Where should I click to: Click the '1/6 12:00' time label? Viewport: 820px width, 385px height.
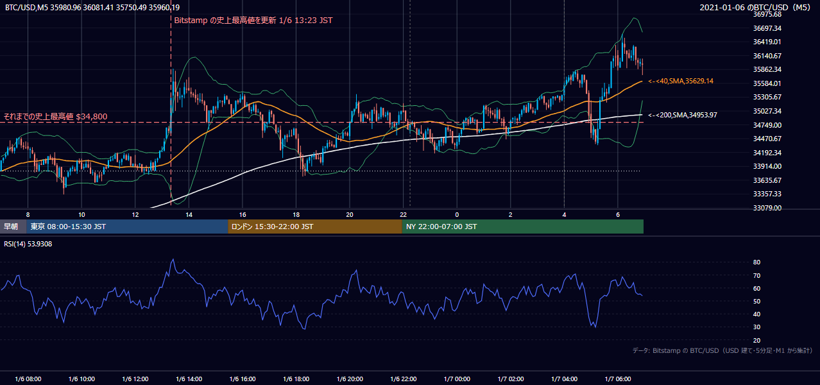click(135, 379)
